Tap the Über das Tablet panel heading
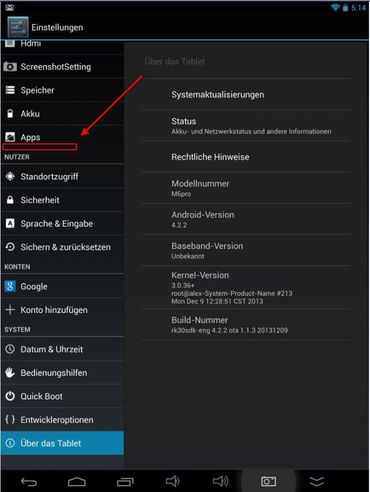 pyautogui.click(x=175, y=61)
